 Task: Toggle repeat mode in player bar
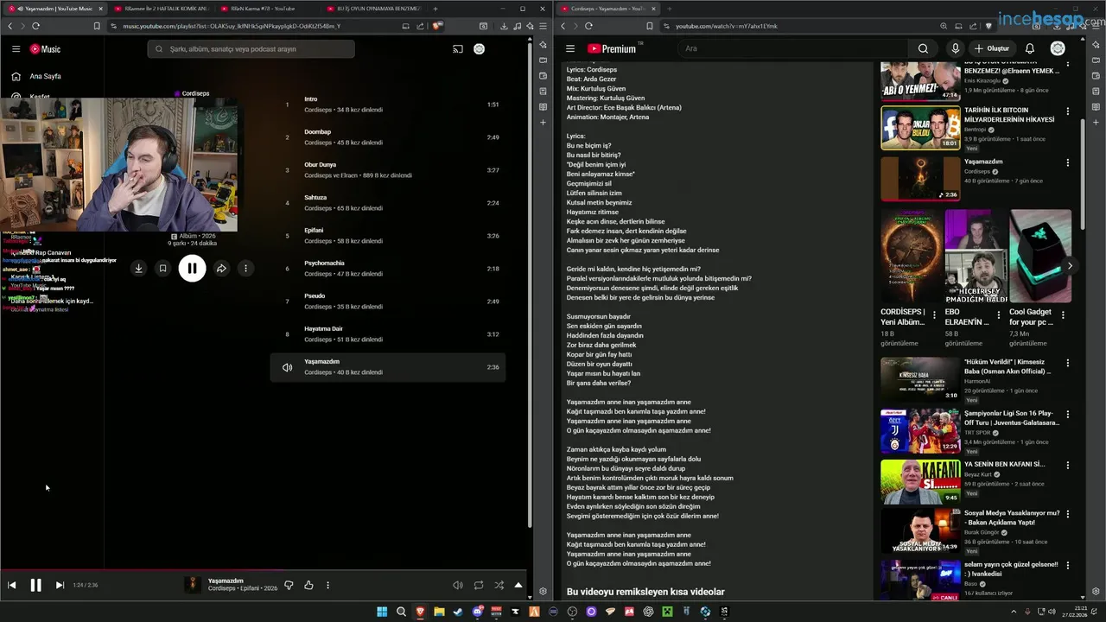coord(479,585)
